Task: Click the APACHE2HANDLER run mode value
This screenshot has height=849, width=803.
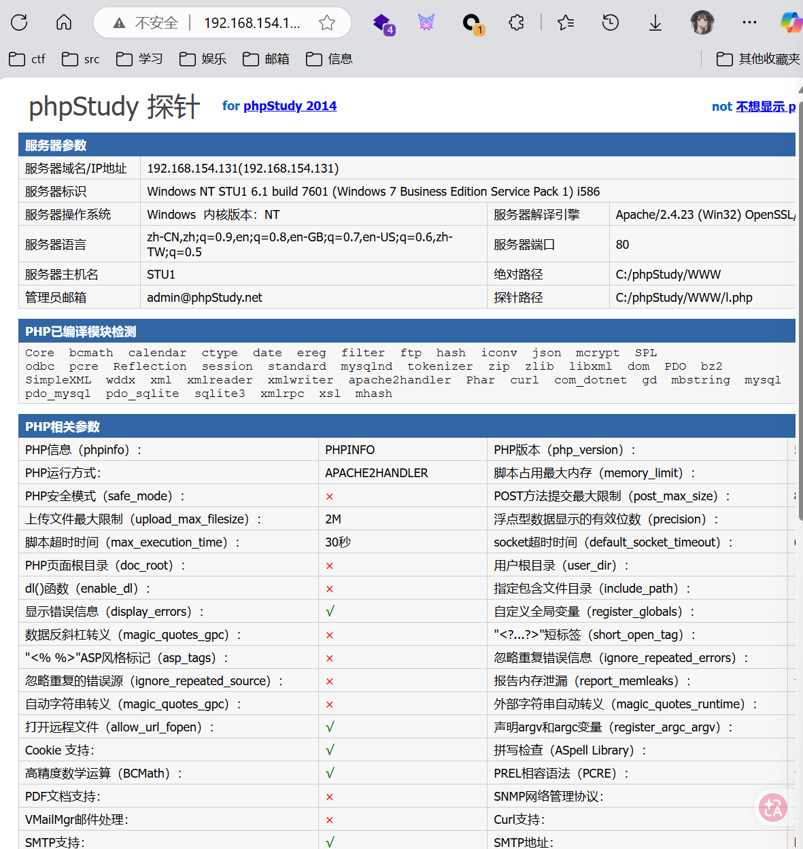Action: tap(377, 473)
